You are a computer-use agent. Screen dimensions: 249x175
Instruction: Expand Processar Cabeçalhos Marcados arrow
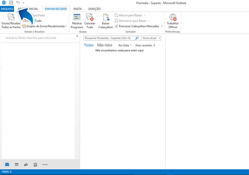pyautogui.click(x=161, y=26)
